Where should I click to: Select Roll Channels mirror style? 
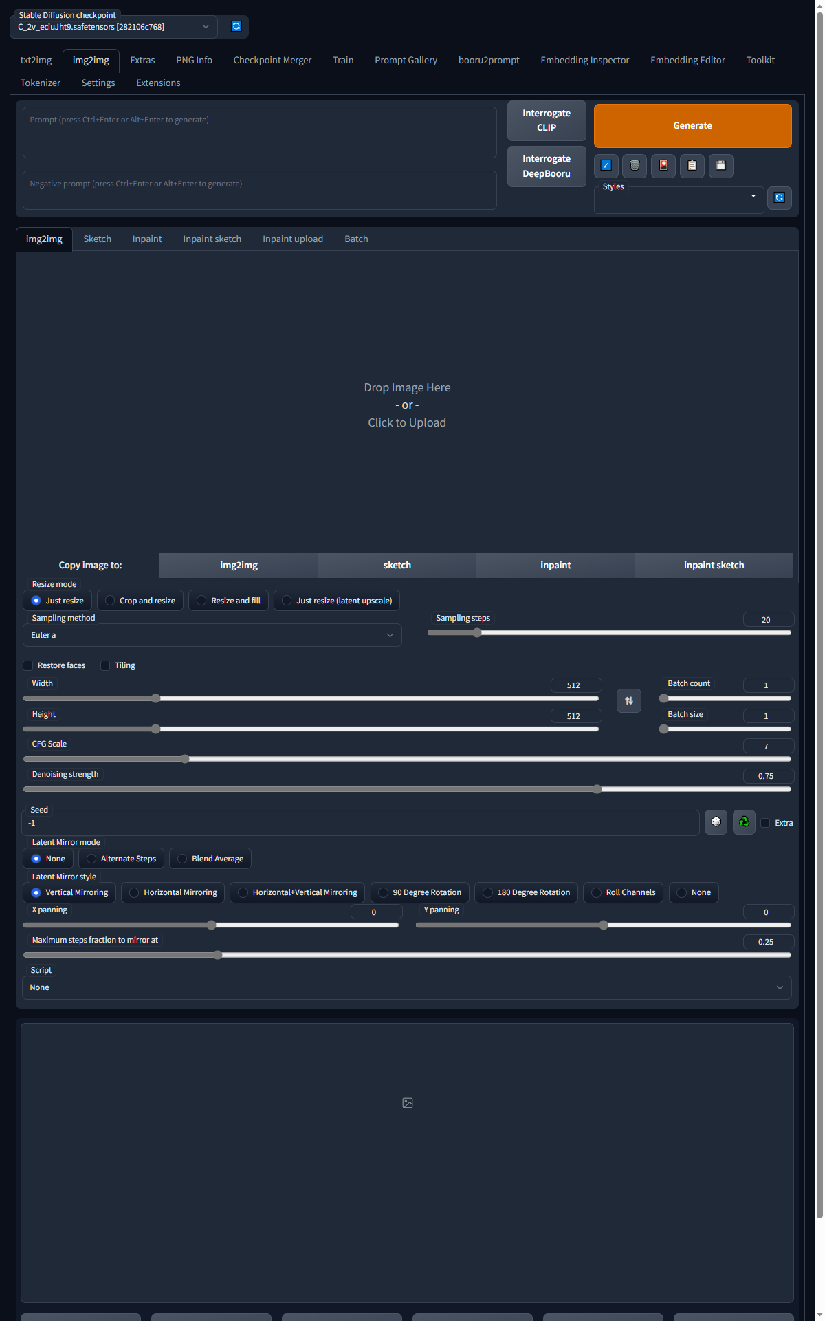tap(624, 892)
